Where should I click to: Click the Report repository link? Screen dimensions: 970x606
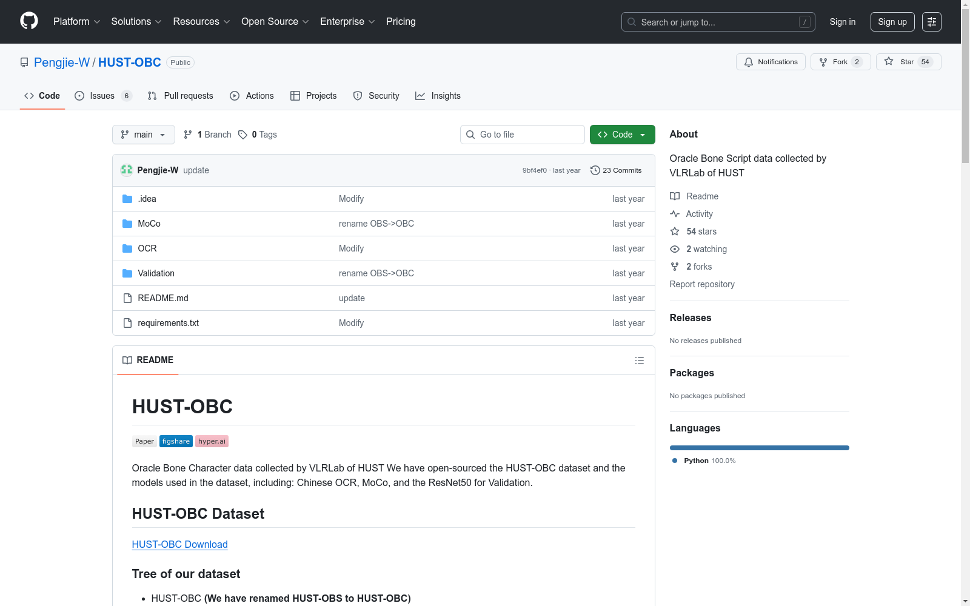pos(702,284)
